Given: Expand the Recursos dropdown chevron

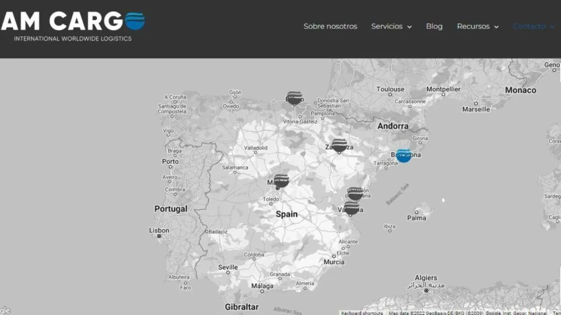Looking at the screenshot, I should pos(496,27).
